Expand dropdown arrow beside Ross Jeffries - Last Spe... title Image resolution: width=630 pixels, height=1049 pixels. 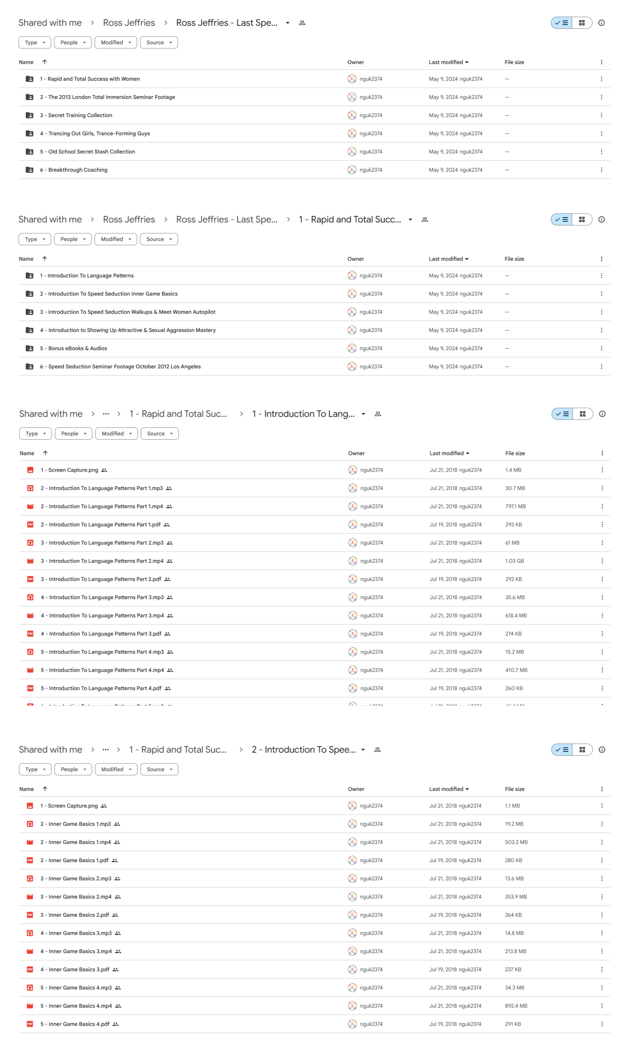[x=287, y=23]
